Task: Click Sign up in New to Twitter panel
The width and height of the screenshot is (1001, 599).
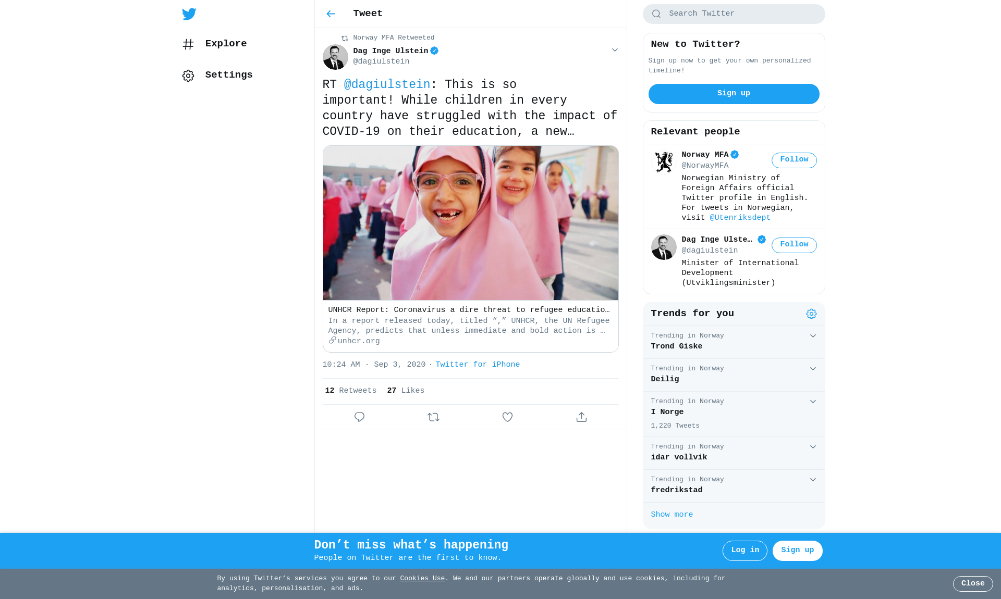Action: 734,94
